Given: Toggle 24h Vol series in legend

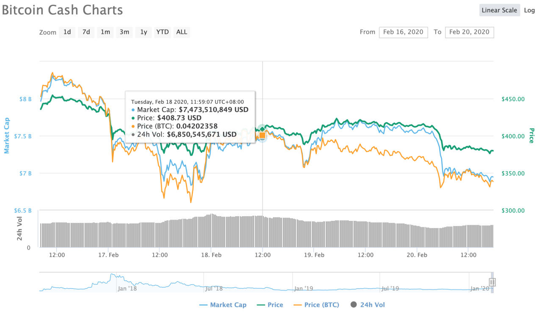Looking at the screenshot, I should [368, 305].
